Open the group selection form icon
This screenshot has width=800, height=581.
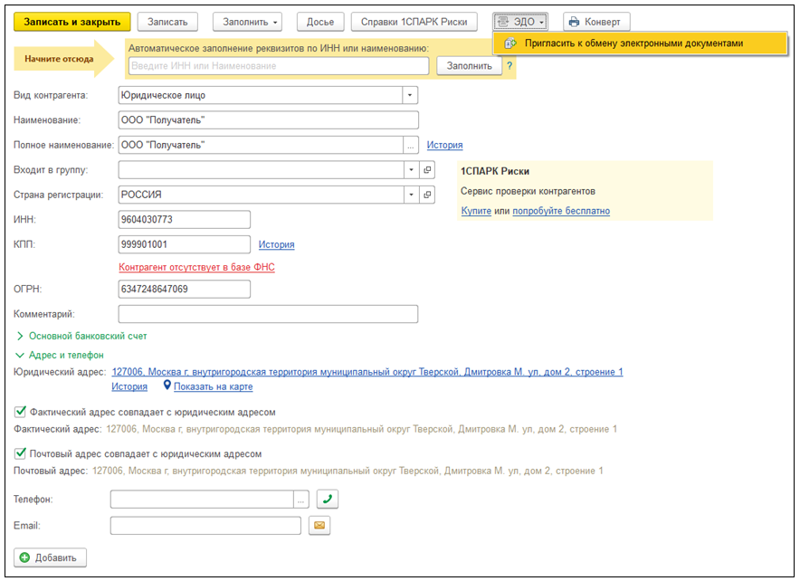coord(428,169)
